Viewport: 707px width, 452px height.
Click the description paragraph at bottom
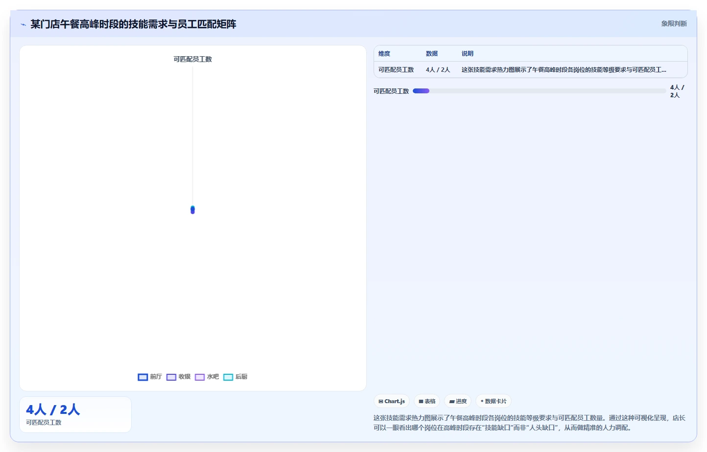coord(529,423)
